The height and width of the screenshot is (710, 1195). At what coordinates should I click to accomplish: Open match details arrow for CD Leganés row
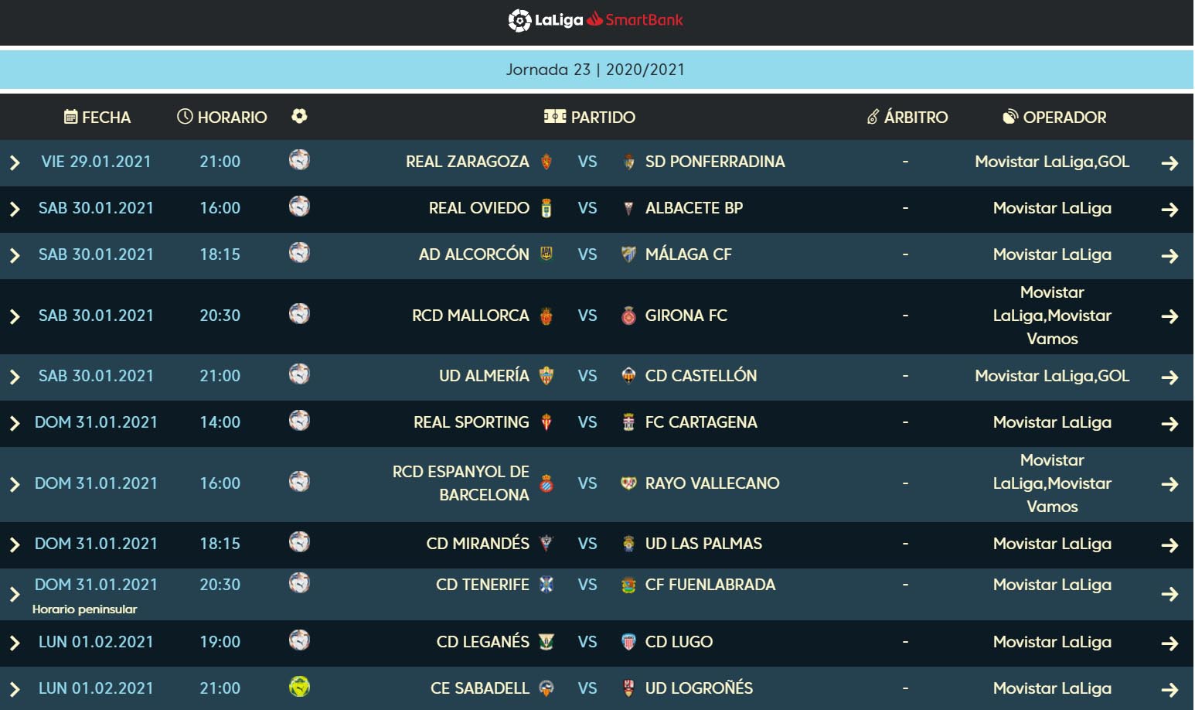[1169, 643]
